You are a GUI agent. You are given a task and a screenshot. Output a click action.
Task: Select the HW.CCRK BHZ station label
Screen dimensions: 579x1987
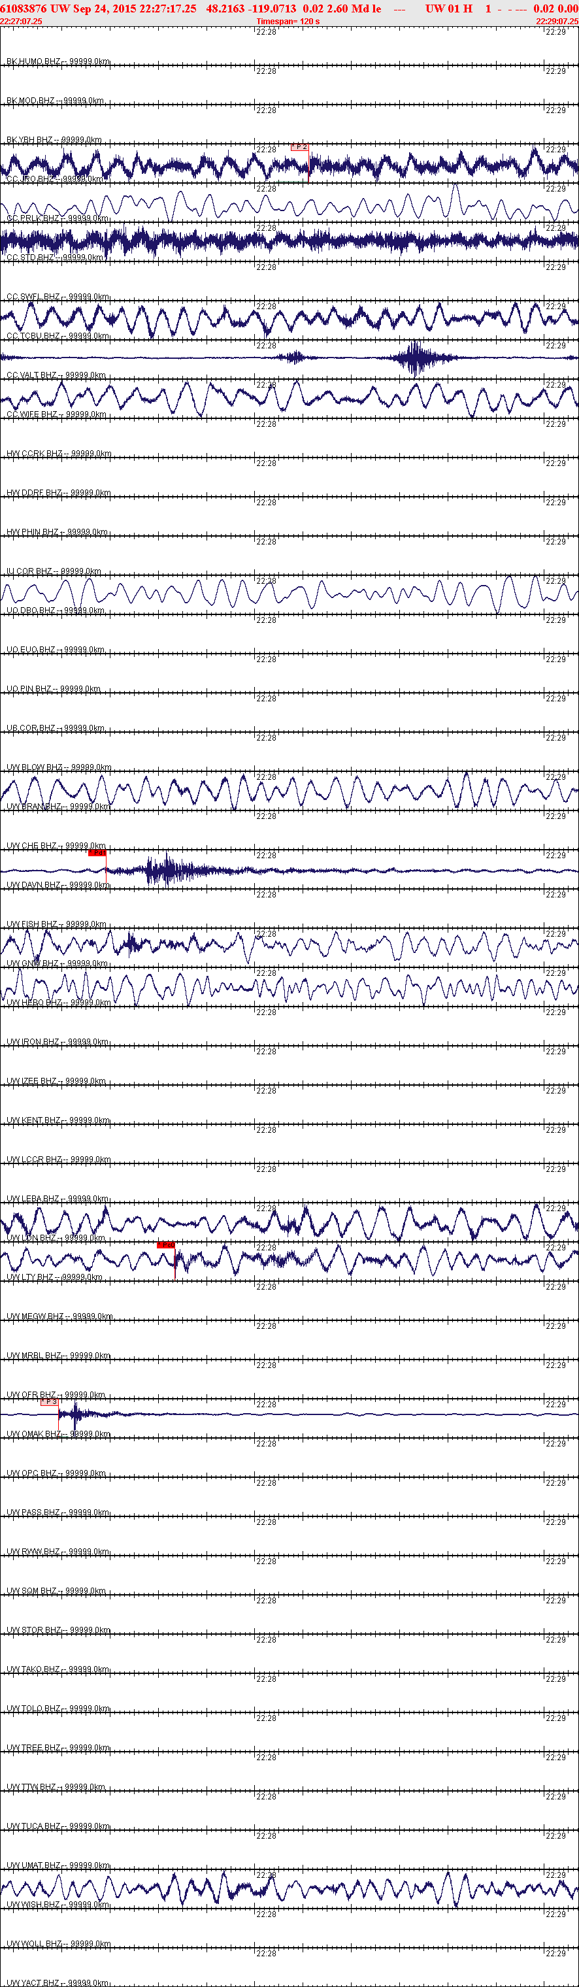[x=59, y=454]
